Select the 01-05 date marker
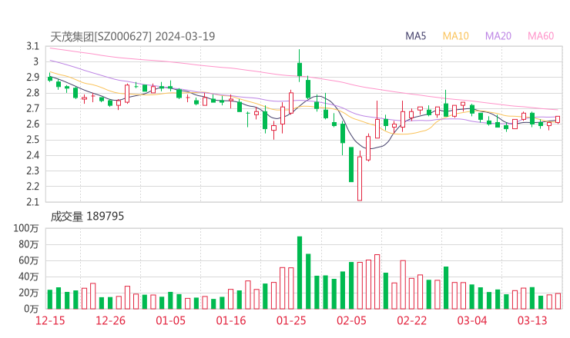570x338 pixels. (170, 320)
